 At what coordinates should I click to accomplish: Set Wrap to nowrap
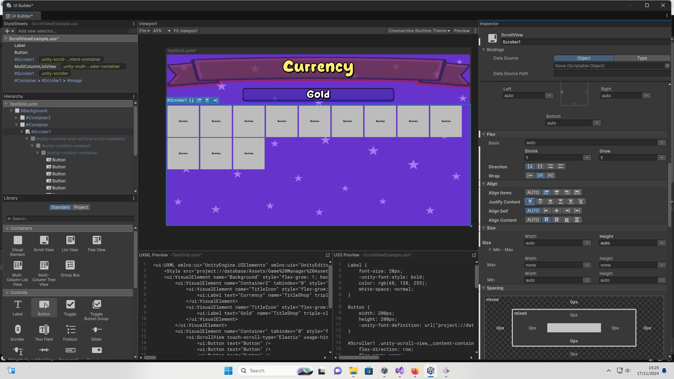(x=530, y=175)
